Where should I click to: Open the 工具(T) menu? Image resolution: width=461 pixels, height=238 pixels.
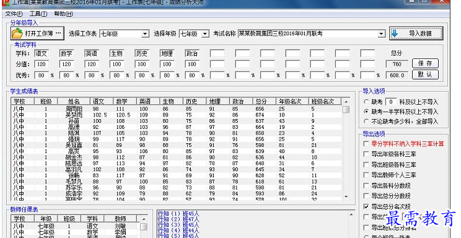(38, 14)
